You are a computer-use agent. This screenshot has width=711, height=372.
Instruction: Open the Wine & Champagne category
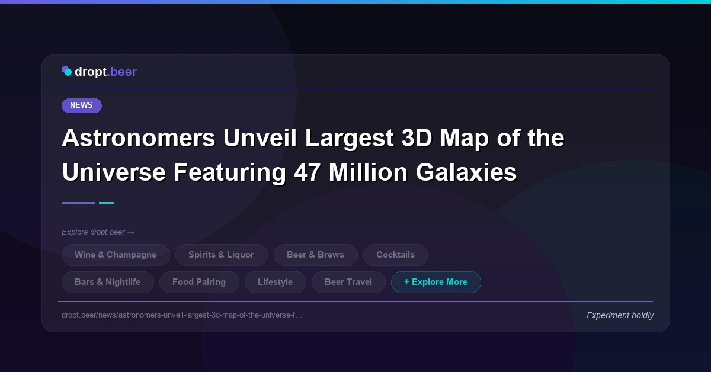116,255
